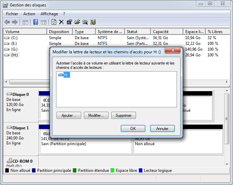Click the Delete X toolbar icon
Viewport: 233px width, 185px height.
61,22
